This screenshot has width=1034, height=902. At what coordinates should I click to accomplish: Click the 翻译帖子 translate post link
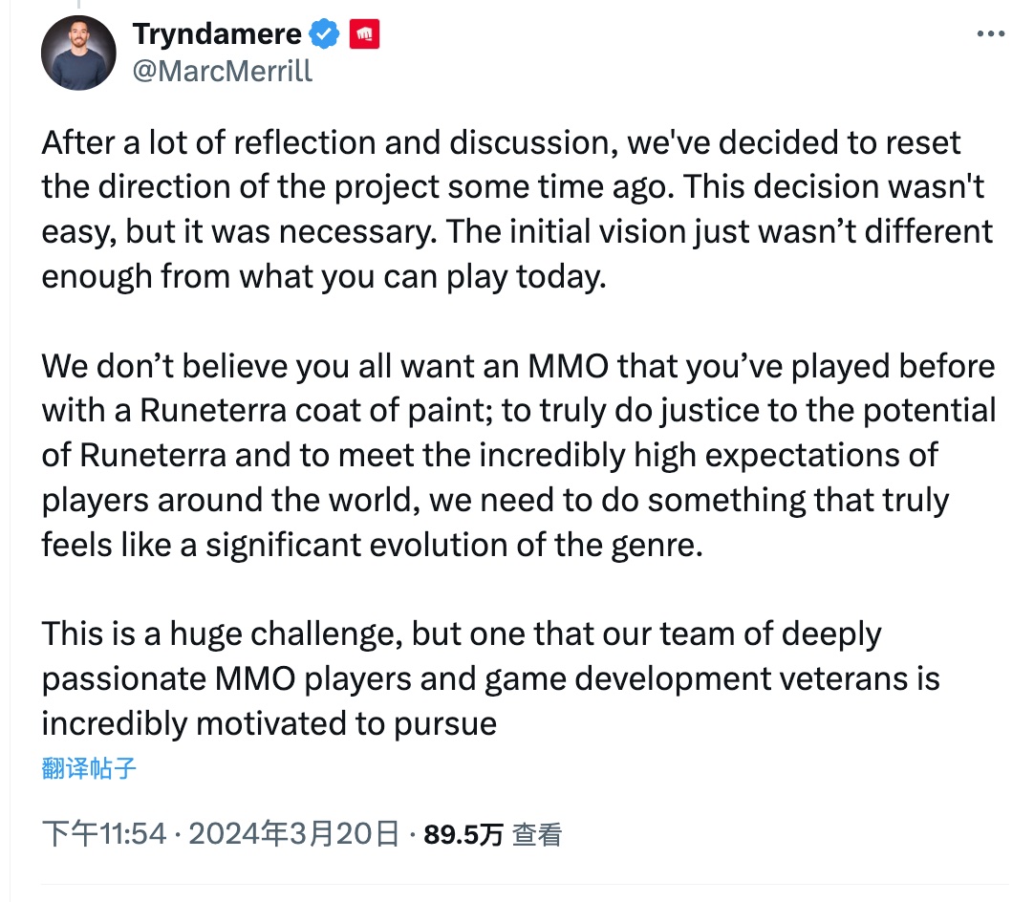pos(89,768)
